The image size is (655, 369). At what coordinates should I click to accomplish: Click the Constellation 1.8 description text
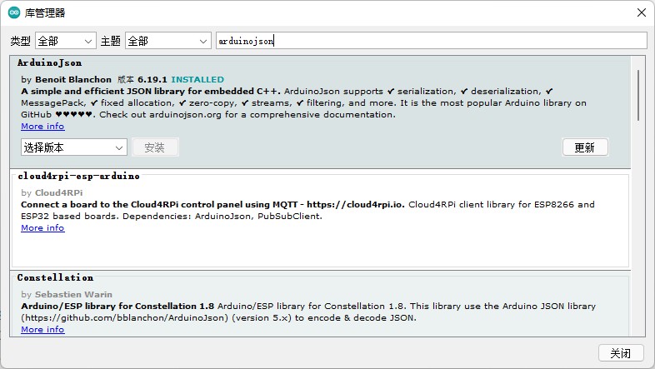pyautogui.click(x=308, y=312)
